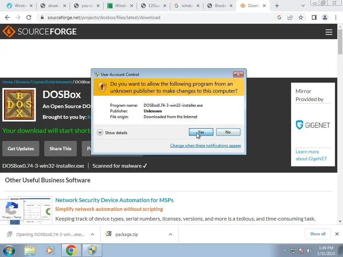Screen dimensions: 343x257
Task: Open the SourceForge hamburger menu
Action: pos(329,32)
